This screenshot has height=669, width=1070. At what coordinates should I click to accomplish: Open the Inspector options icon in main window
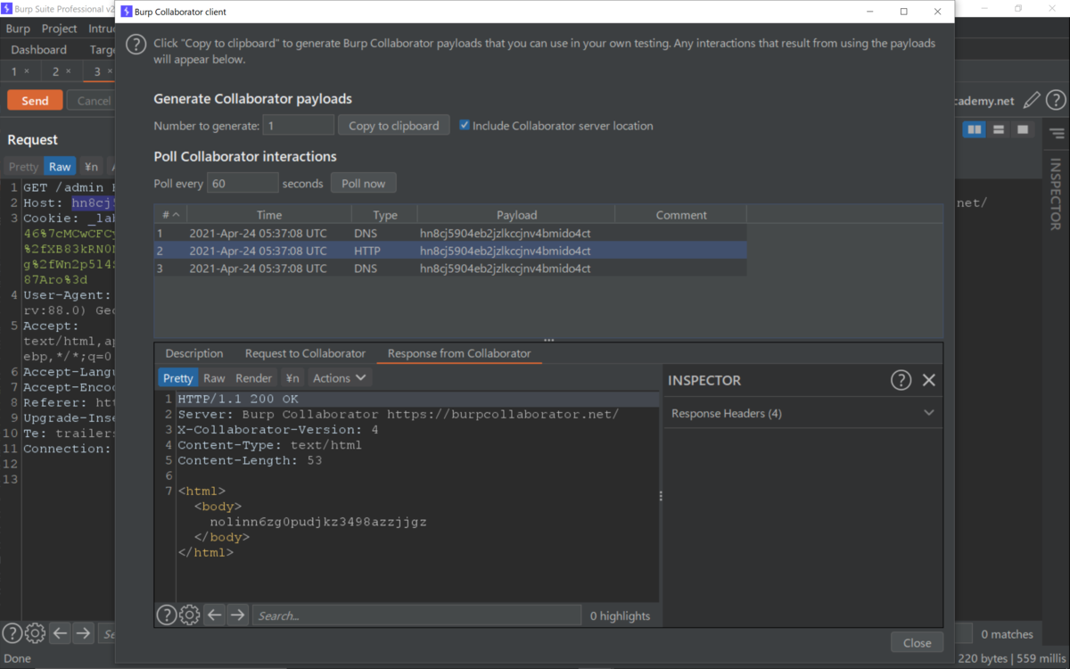tap(1057, 134)
